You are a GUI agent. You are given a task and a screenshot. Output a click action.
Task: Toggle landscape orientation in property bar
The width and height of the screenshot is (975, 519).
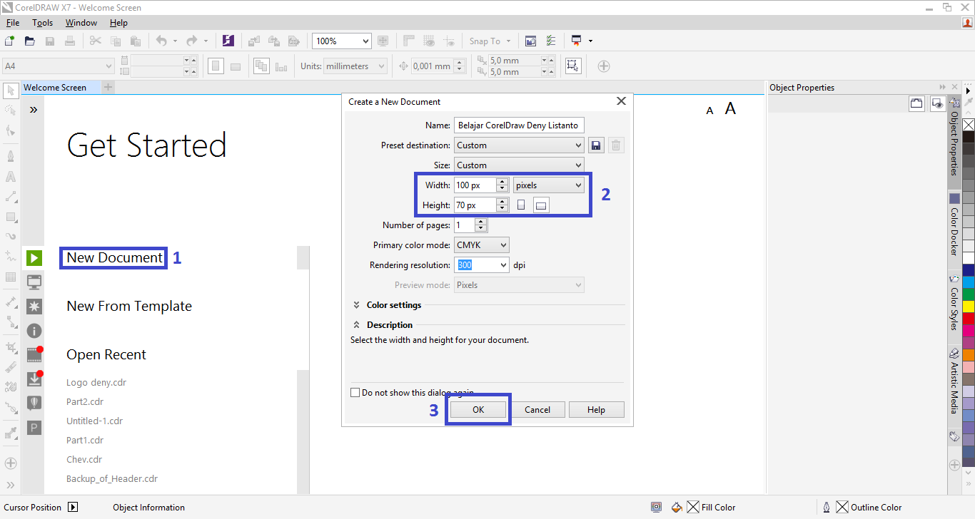[236, 66]
